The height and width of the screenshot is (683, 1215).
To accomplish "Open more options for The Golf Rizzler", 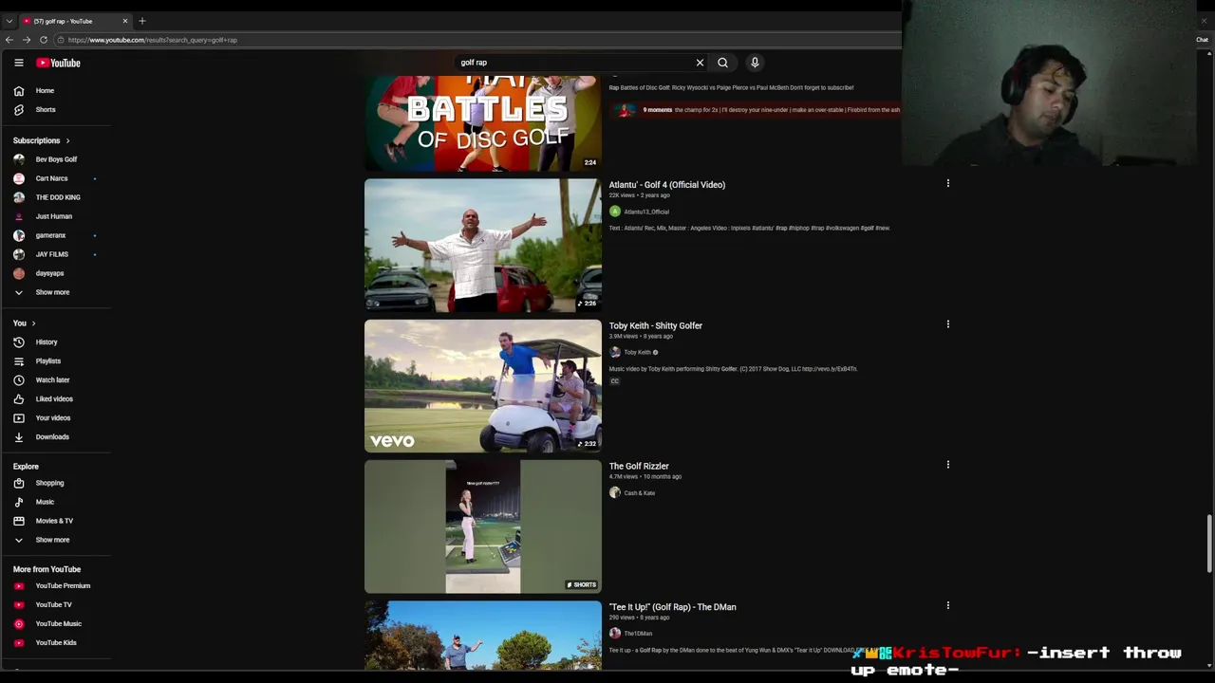I will [x=947, y=465].
